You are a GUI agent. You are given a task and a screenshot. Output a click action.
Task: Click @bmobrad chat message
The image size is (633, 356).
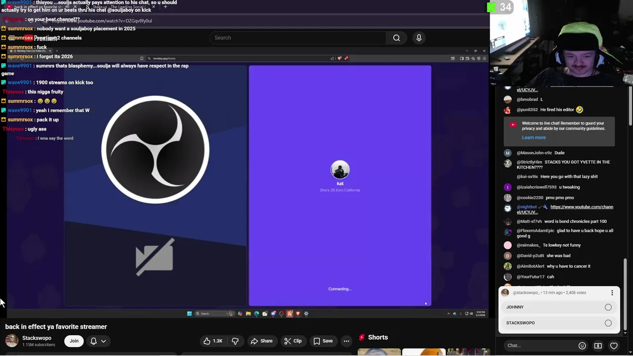(530, 99)
